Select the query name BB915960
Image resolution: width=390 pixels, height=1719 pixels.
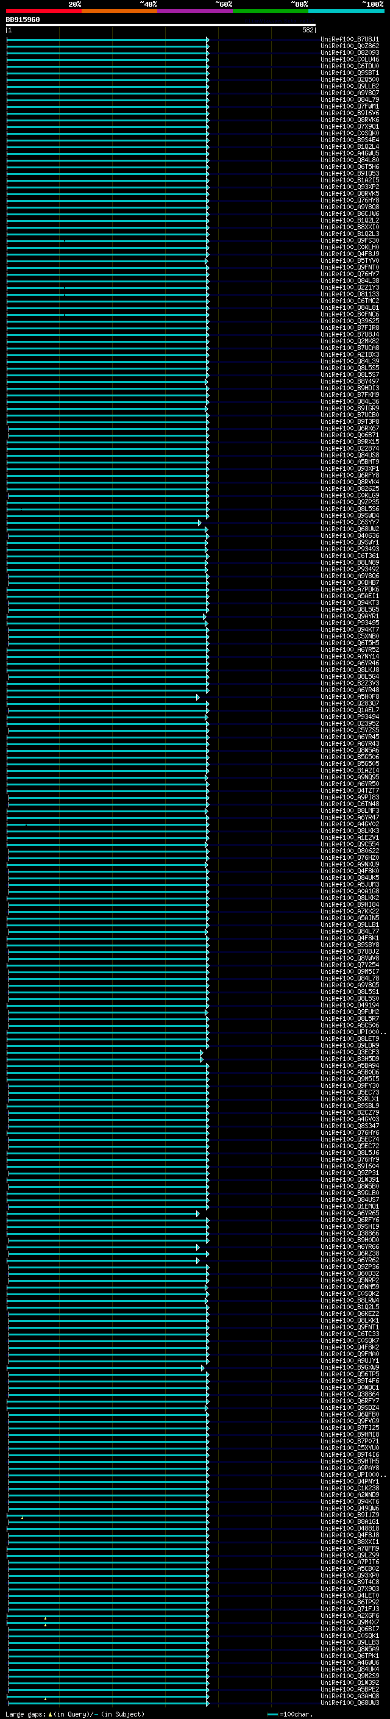click(x=23, y=20)
